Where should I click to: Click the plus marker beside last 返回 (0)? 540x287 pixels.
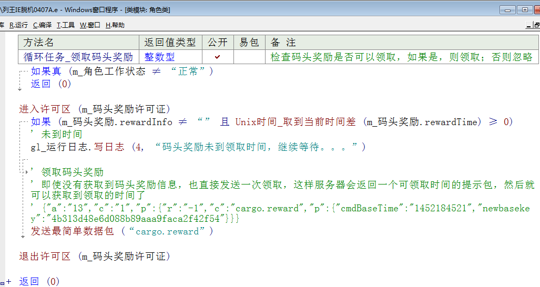[x=9, y=282]
